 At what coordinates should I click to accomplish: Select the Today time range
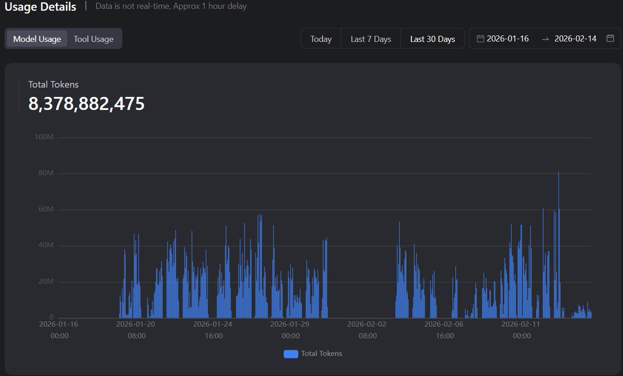[321, 39]
